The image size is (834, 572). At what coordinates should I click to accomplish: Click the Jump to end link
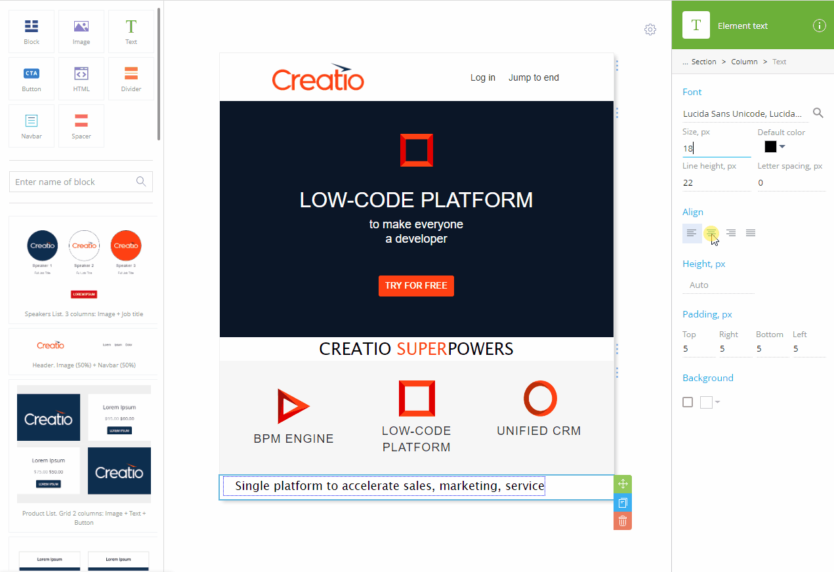(534, 77)
